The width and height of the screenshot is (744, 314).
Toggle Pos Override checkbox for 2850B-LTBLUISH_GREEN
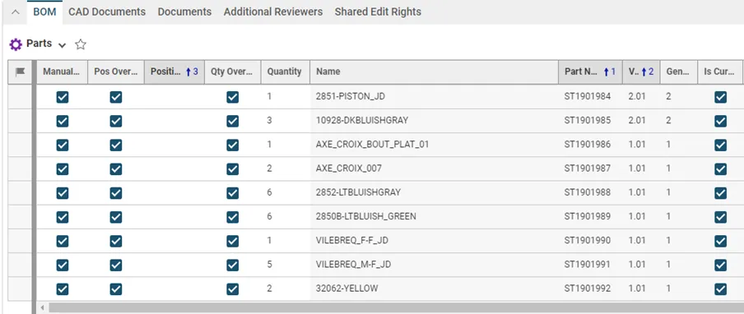pyautogui.click(x=116, y=217)
